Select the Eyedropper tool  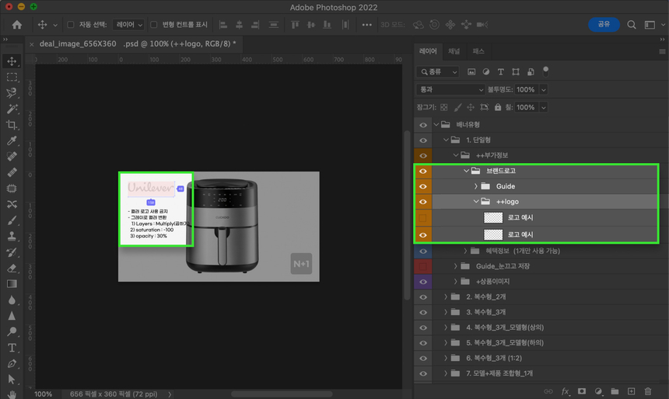pyautogui.click(x=12, y=141)
